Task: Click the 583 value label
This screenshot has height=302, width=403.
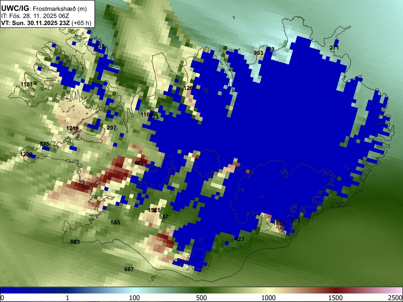Action: point(75,242)
